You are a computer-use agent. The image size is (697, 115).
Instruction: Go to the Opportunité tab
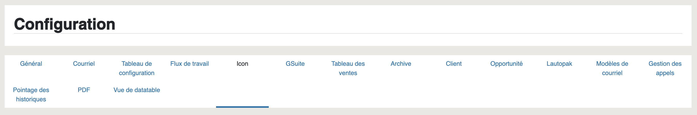click(x=506, y=64)
